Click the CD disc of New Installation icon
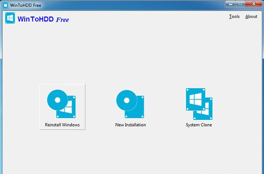This screenshot has width=264, height=174. [x=126, y=100]
